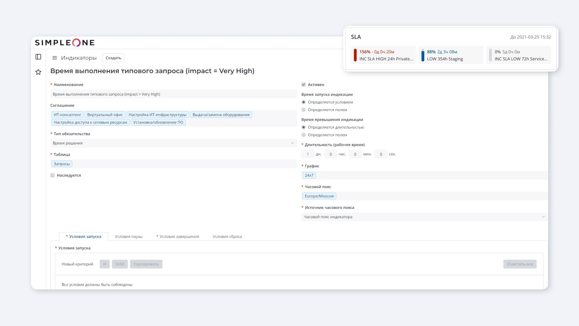
Task: Click the star/favorite icon
Action: coord(38,72)
